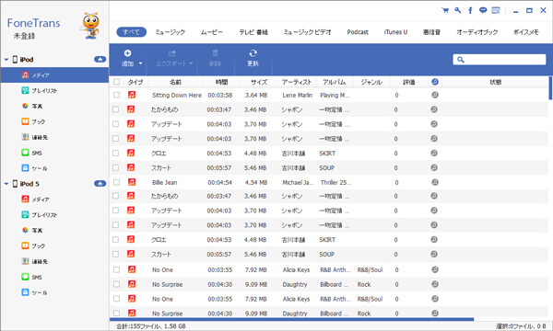The height and width of the screenshot is (331, 553).
Task: Switch to the ムービー tab
Action: point(212,32)
